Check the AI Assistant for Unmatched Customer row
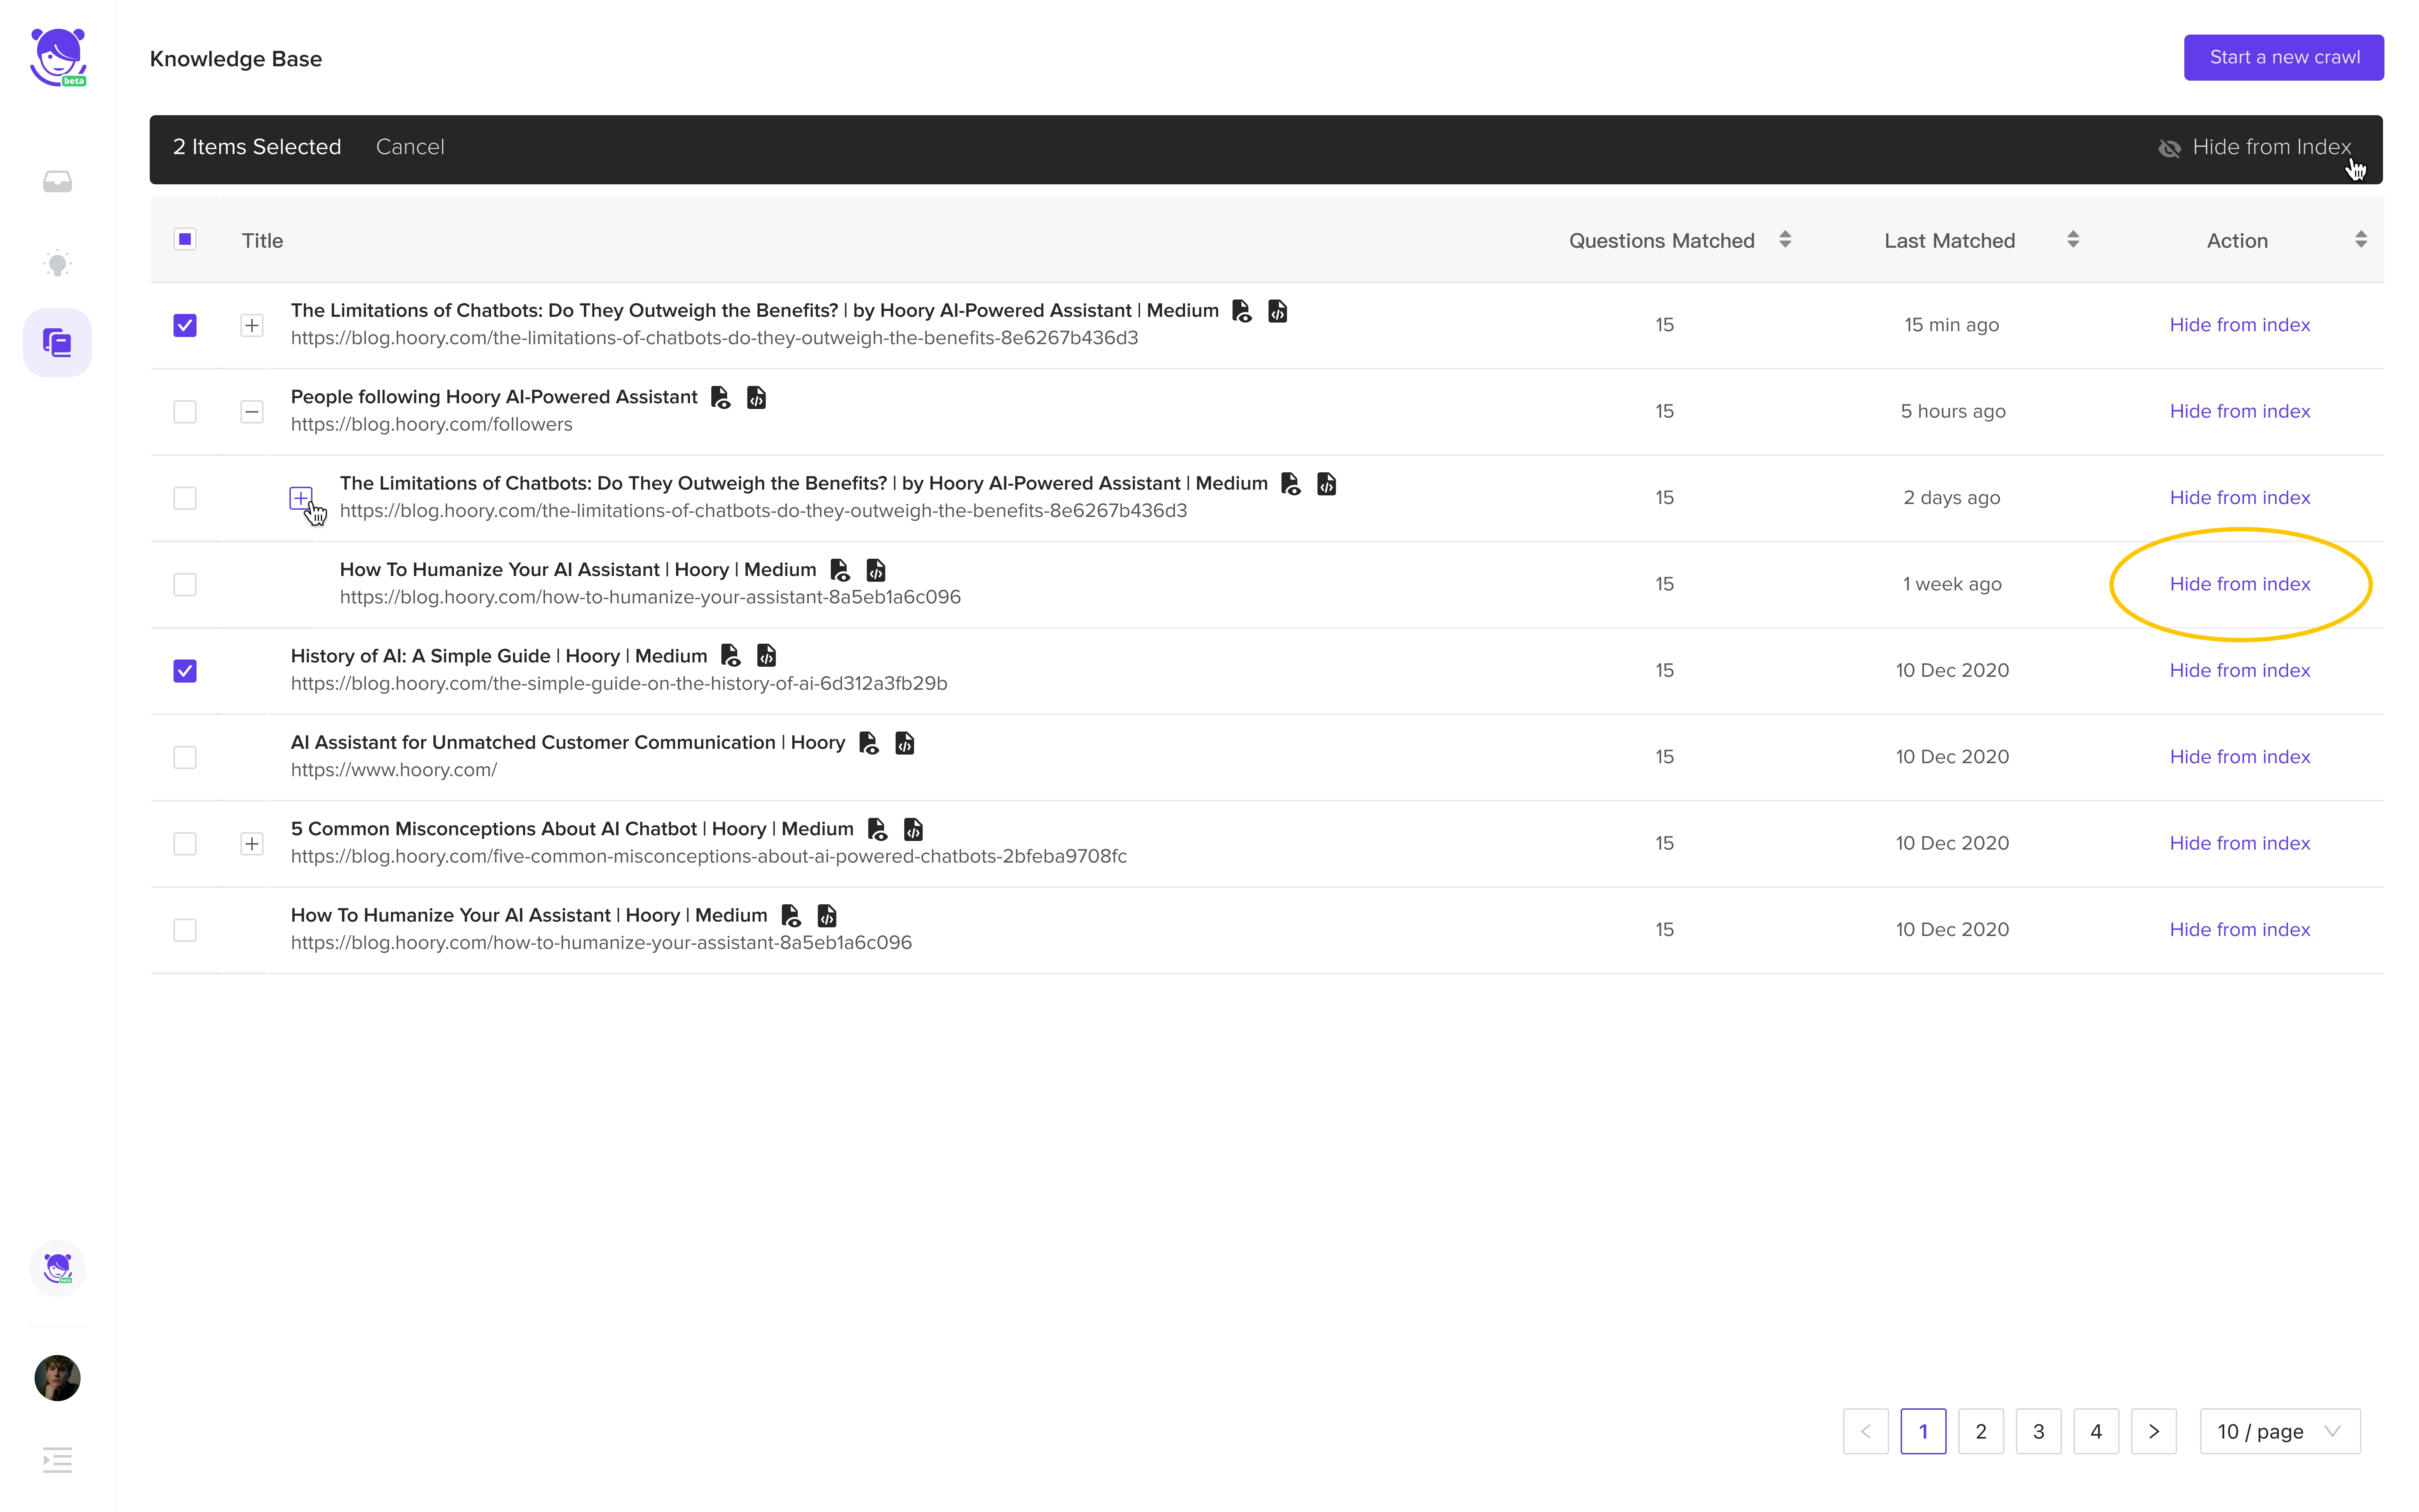The height and width of the screenshot is (1512, 2419). [x=185, y=757]
